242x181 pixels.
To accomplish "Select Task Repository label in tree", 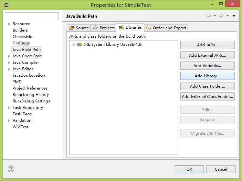I will point(28,108).
